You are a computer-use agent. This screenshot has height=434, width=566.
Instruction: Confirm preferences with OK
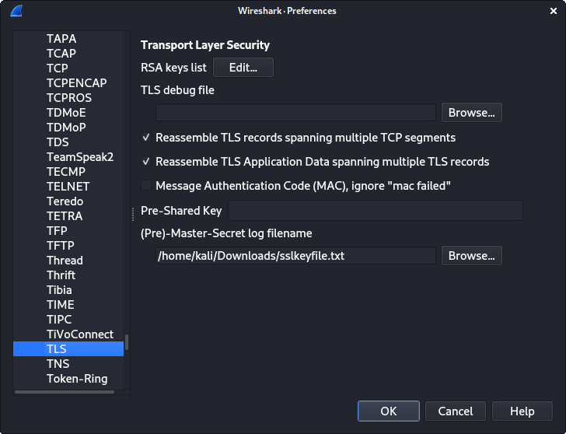389,411
